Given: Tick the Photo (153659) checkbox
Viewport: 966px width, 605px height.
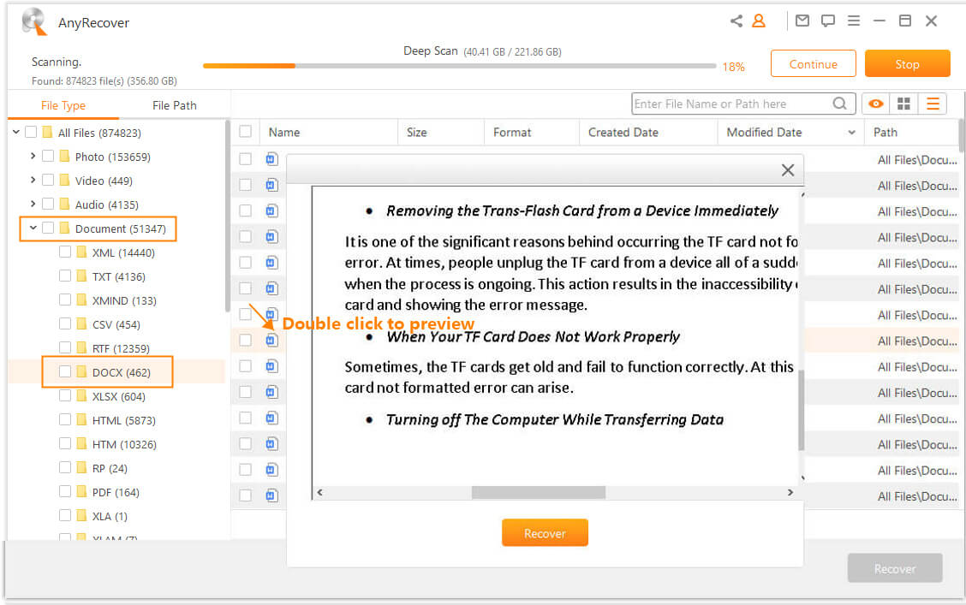Looking at the screenshot, I should (48, 157).
